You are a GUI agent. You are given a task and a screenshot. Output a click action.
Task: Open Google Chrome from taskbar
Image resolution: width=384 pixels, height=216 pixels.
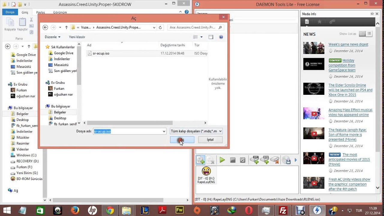tap(110, 210)
